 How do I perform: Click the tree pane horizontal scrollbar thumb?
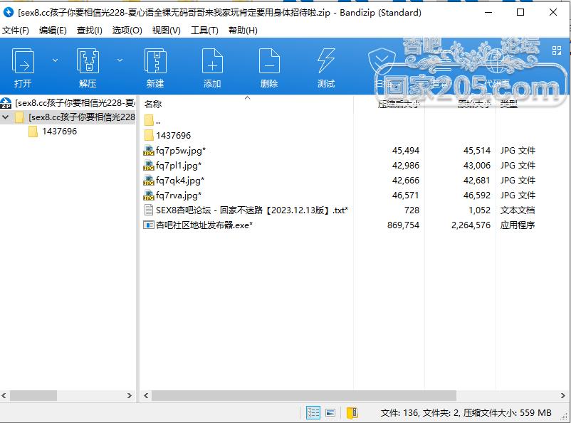(x=33, y=395)
